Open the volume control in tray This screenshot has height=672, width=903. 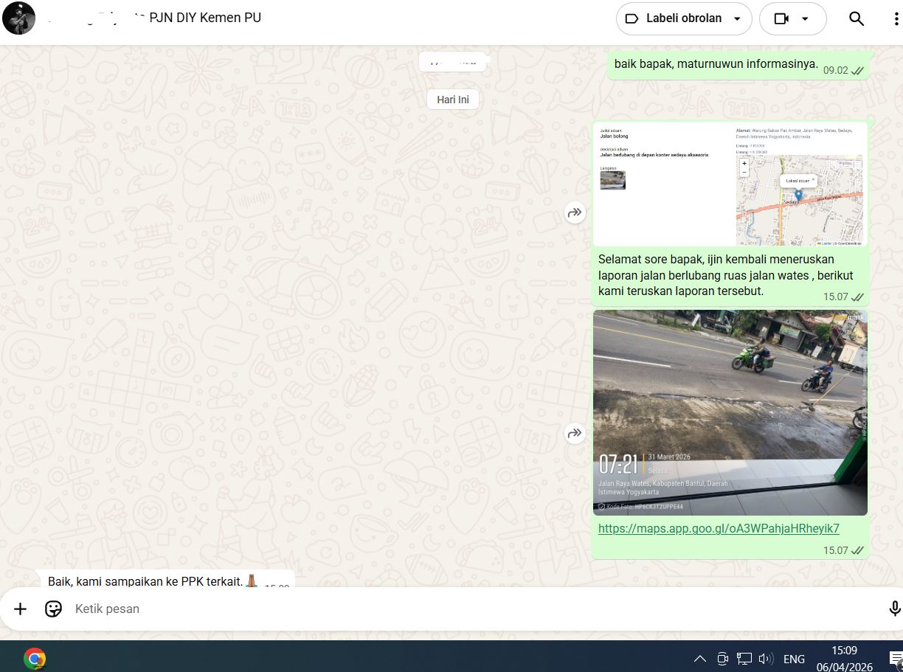tap(766, 659)
